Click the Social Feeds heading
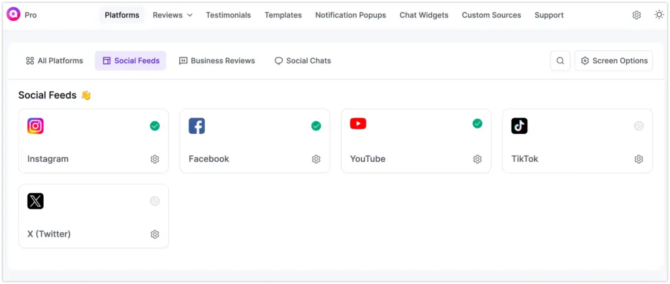 47,95
